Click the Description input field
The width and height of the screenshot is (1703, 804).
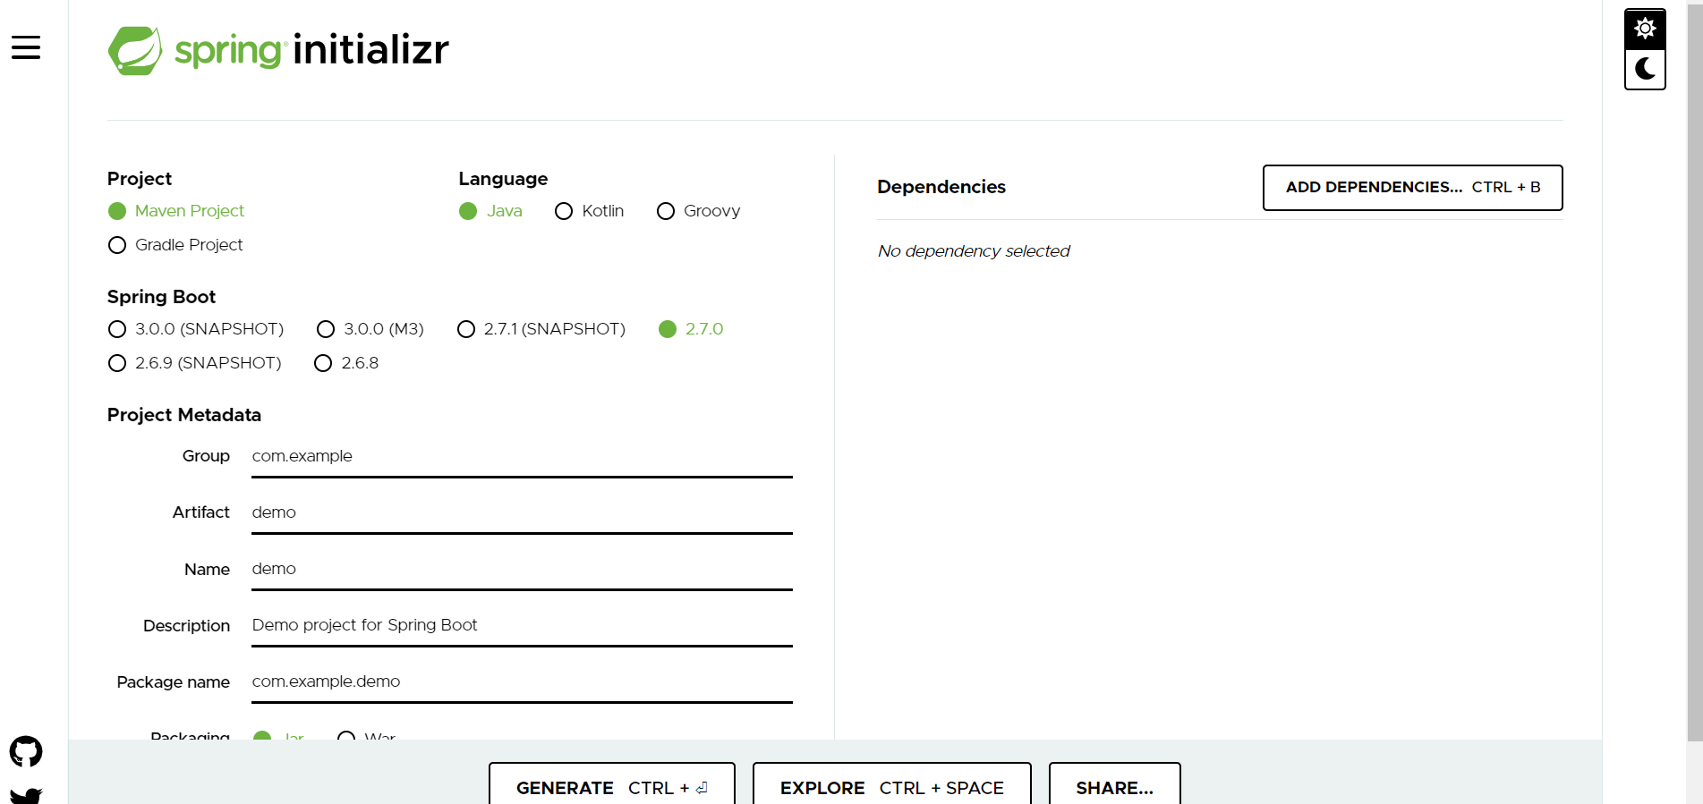522,625
